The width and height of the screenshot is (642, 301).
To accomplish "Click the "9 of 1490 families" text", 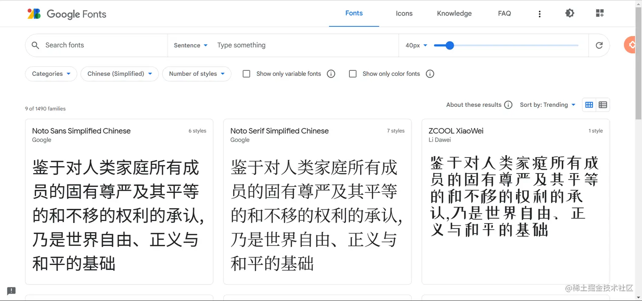I will [x=45, y=109].
